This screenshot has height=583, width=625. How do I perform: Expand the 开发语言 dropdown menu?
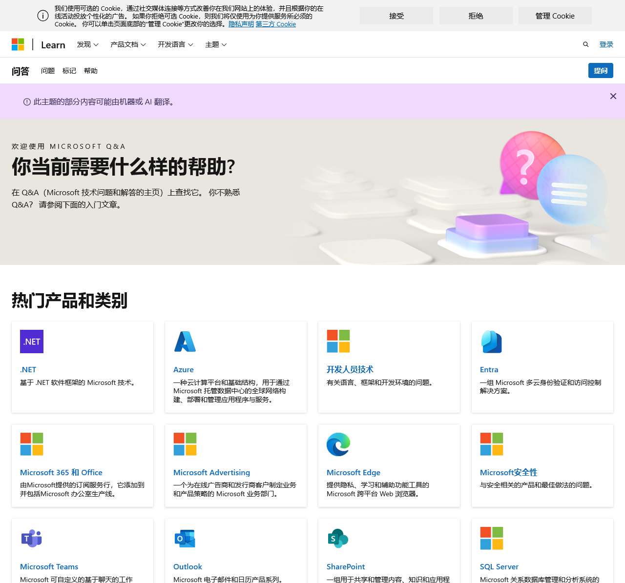click(175, 44)
